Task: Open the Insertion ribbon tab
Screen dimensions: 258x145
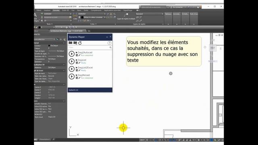Action: 47,10
